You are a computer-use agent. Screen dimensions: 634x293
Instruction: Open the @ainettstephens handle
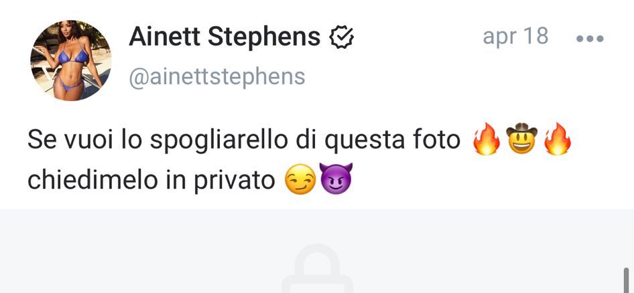216,77
